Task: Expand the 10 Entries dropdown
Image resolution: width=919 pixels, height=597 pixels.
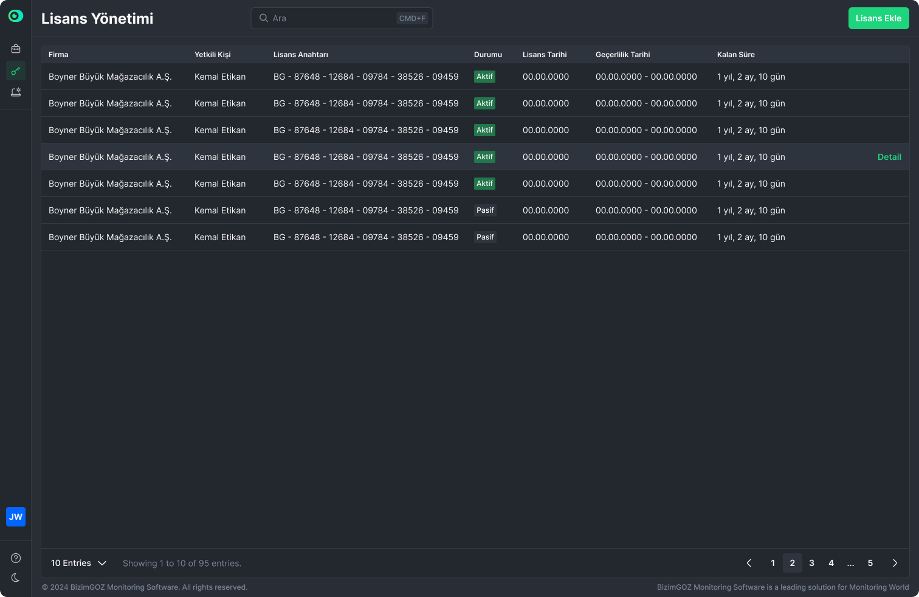Action: [x=79, y=563]
